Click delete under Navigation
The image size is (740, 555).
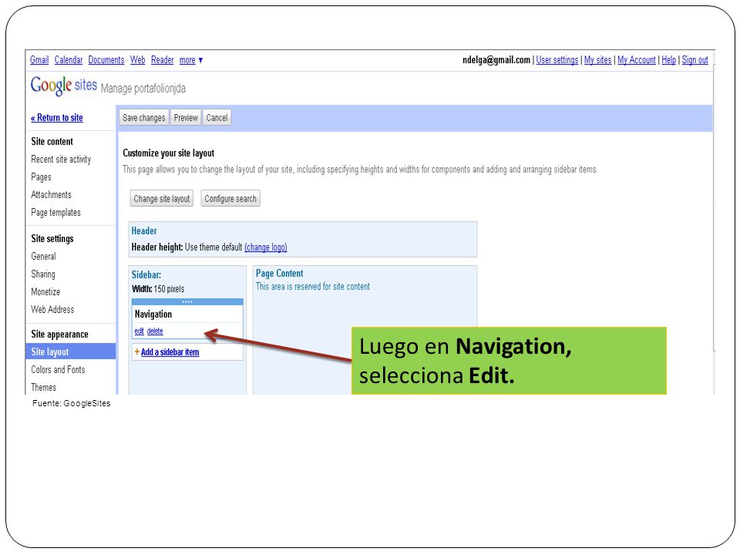point(155,331)
